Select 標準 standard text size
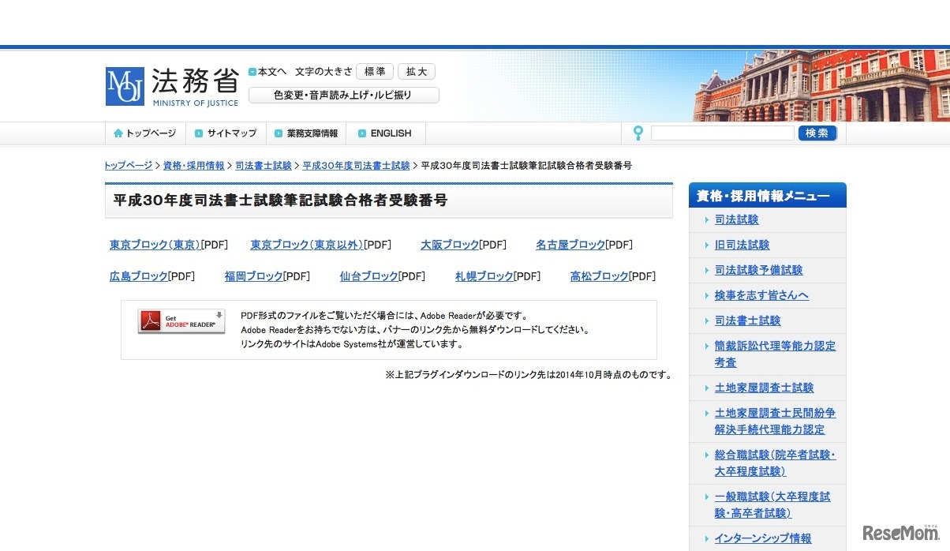950x551 pixels. (x=374, y=71)
